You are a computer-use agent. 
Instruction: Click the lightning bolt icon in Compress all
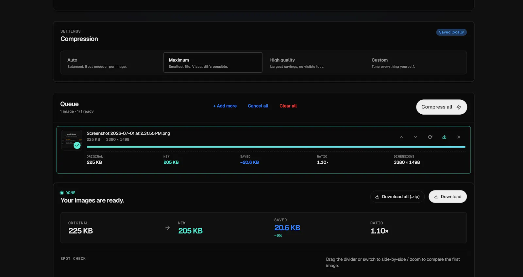(459, 107)
